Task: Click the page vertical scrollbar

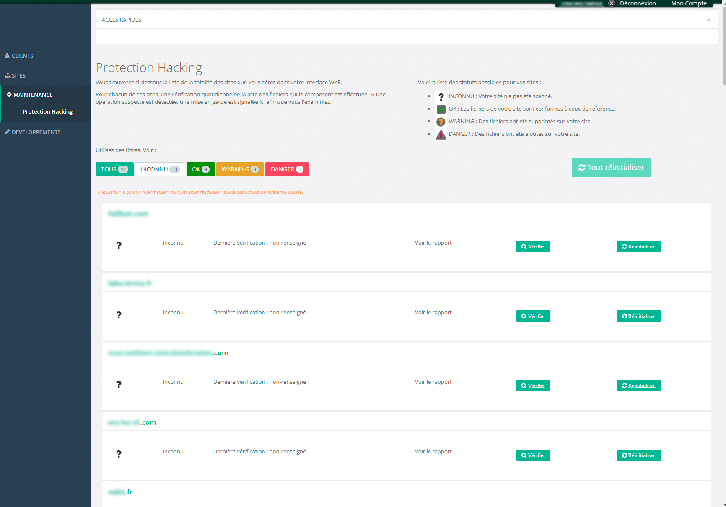Action: [723, 46]
